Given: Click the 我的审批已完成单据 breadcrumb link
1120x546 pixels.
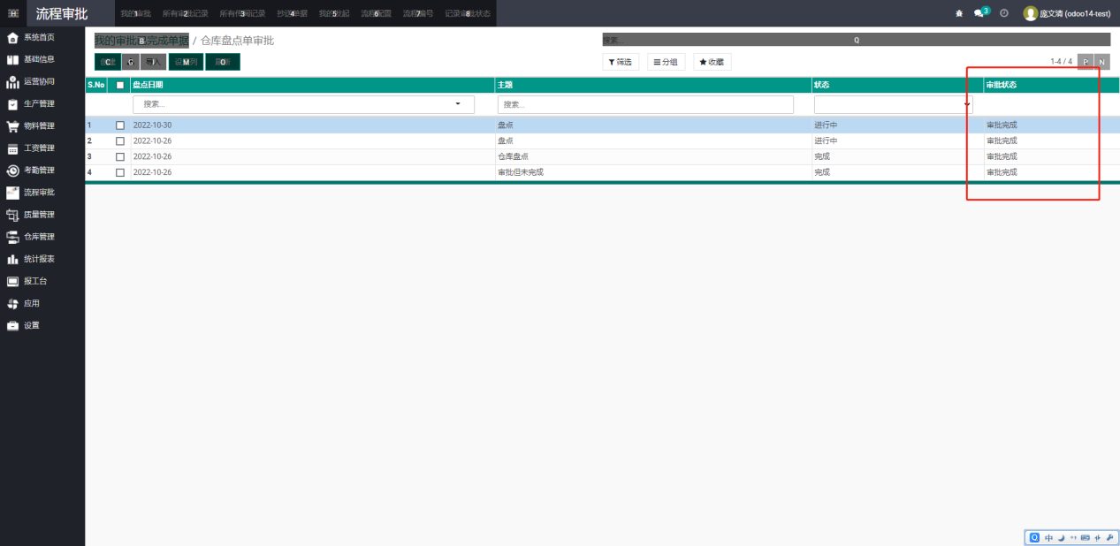Looking at the screenshot, I should point(141,41).
